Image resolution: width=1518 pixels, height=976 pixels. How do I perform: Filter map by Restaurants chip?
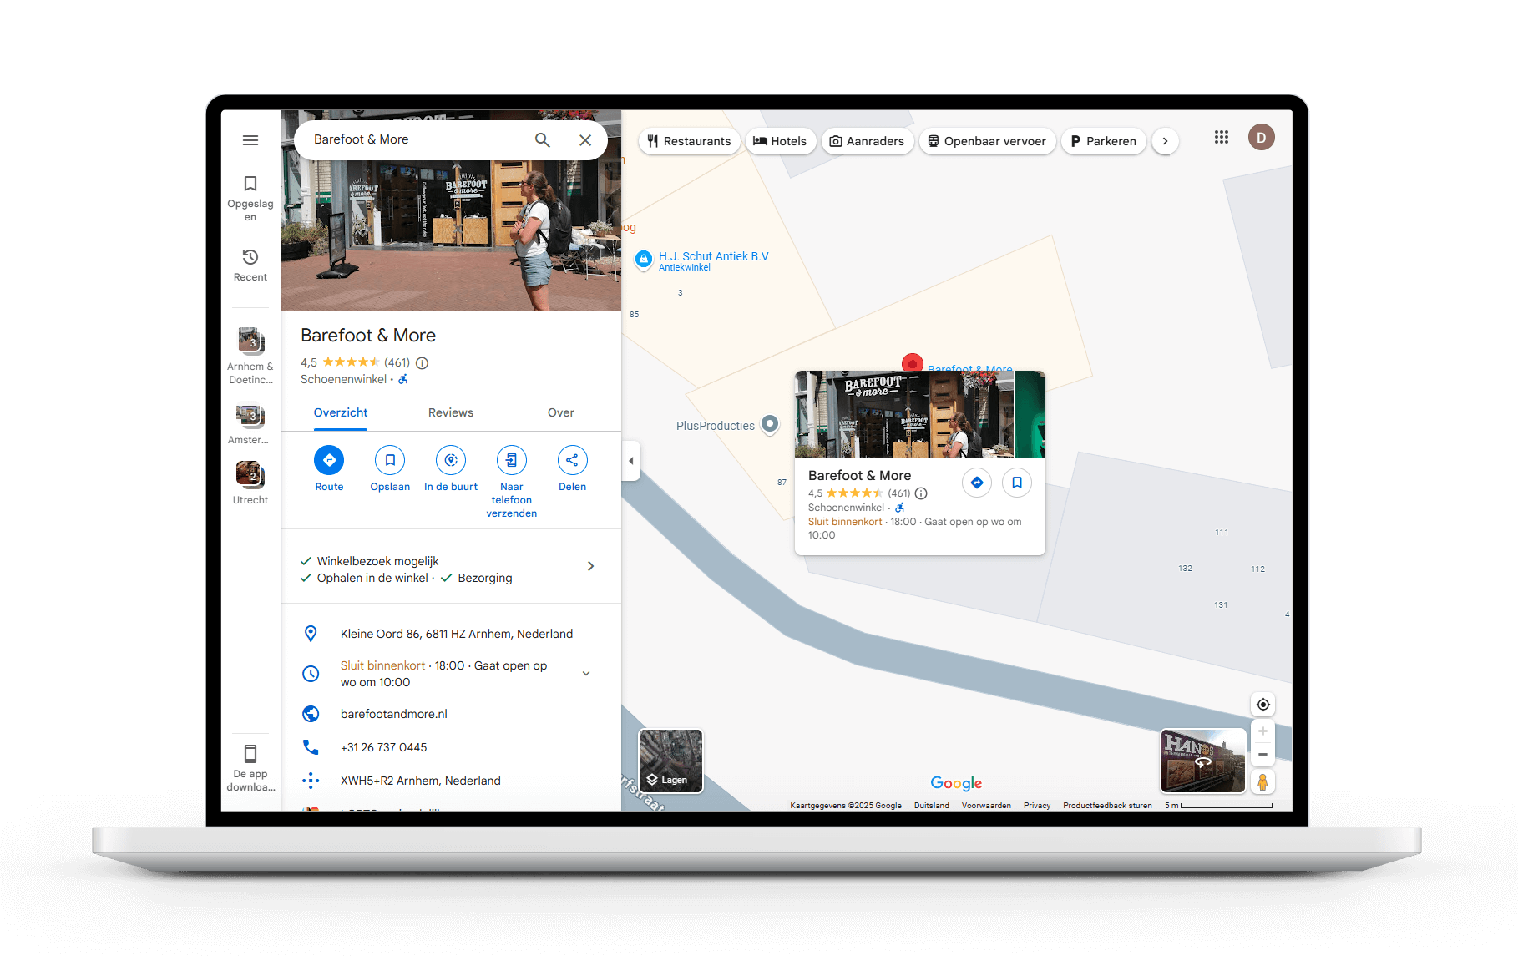tap(690, 141)
